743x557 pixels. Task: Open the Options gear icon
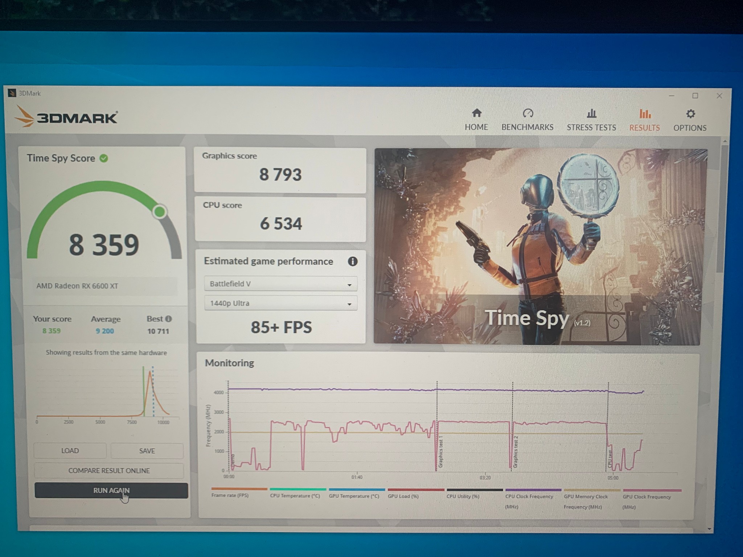coord(690,114)
